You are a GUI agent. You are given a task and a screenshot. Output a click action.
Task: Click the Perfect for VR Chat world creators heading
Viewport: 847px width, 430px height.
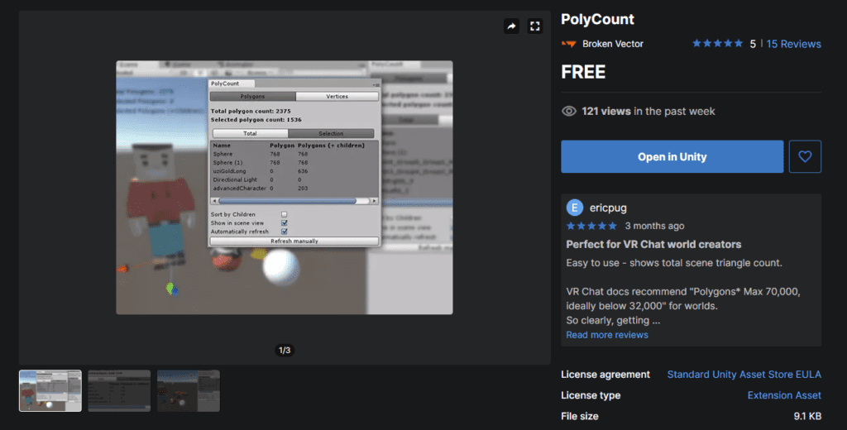pyautogui.click(x=653, y=244)
